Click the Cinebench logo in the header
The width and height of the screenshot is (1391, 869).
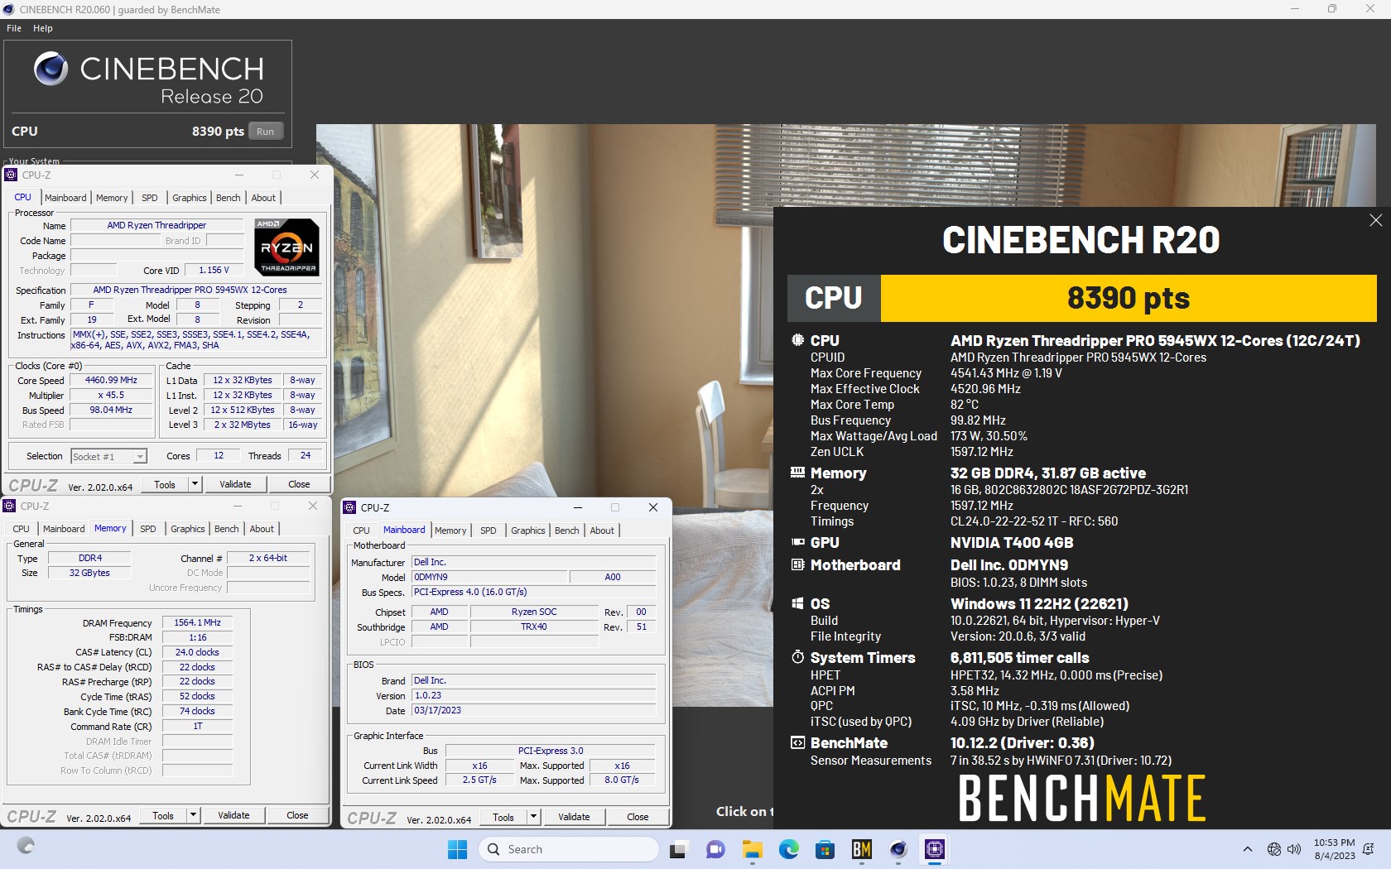[51, 69]
